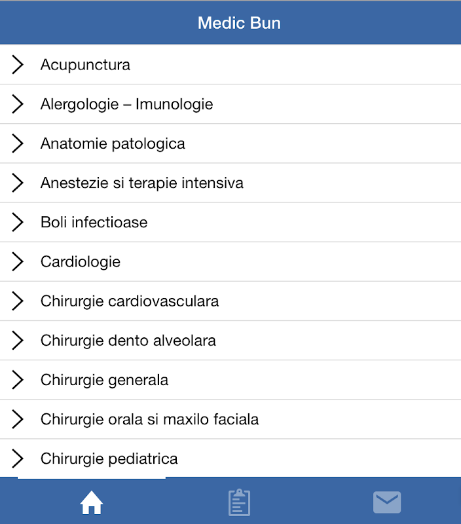
Task: Click chevron beside Chirurgie generala
Action: [x=18, y=380]
